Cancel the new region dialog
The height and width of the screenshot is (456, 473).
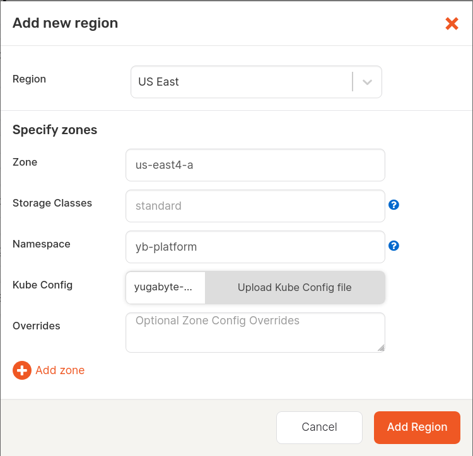(319, 427)
